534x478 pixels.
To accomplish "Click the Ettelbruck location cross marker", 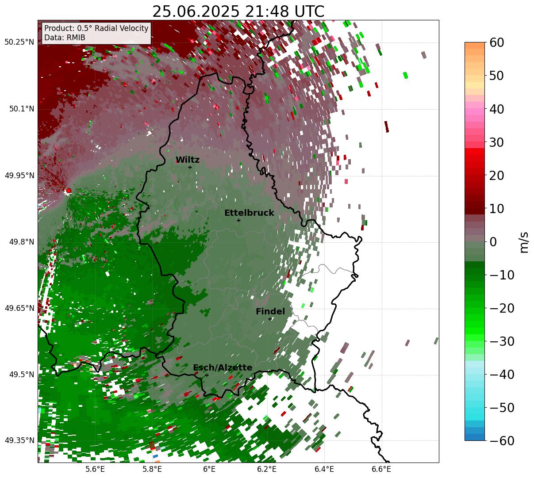I will [238, 220].
